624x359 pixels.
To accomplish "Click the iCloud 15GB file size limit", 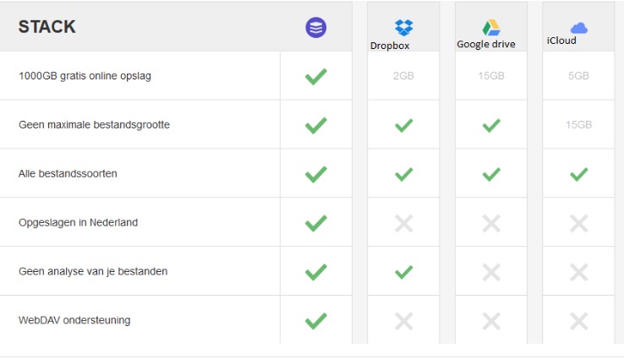I will (x=578, y=124).
